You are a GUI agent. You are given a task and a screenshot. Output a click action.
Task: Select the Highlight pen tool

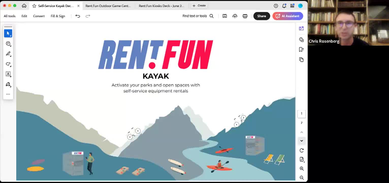pos(8,54)
